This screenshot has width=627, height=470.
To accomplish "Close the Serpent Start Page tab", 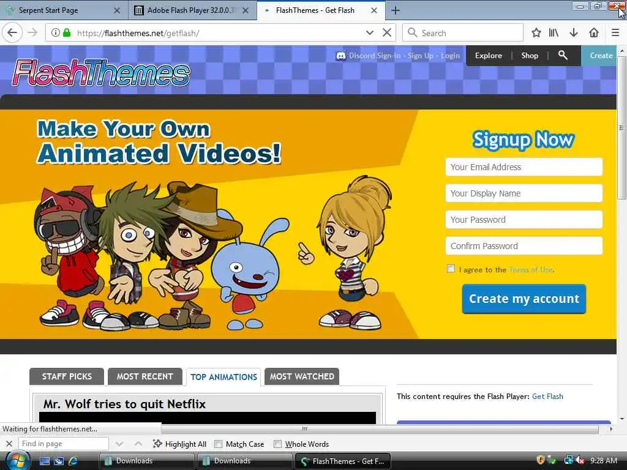I will pos(117,10).
